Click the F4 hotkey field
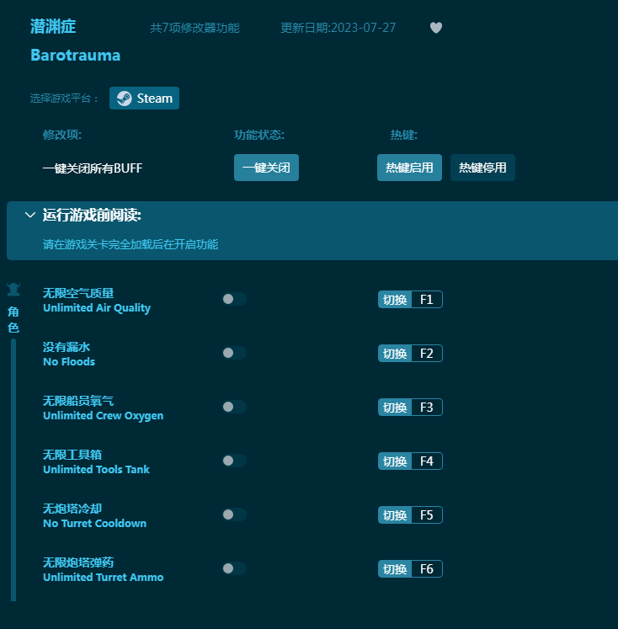Viewport: 618px width, 629px height. 427,461
